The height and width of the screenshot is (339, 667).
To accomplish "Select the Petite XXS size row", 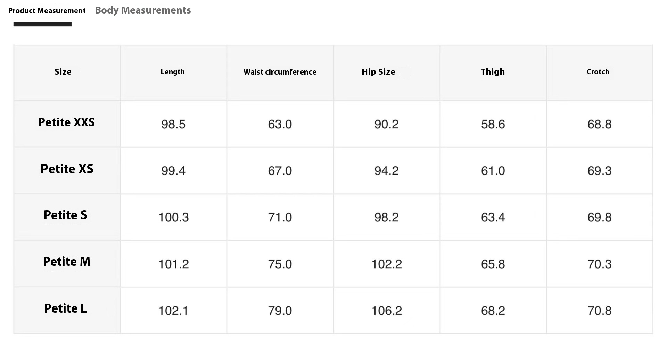I will pyautogui.click(x=66, y=122).
